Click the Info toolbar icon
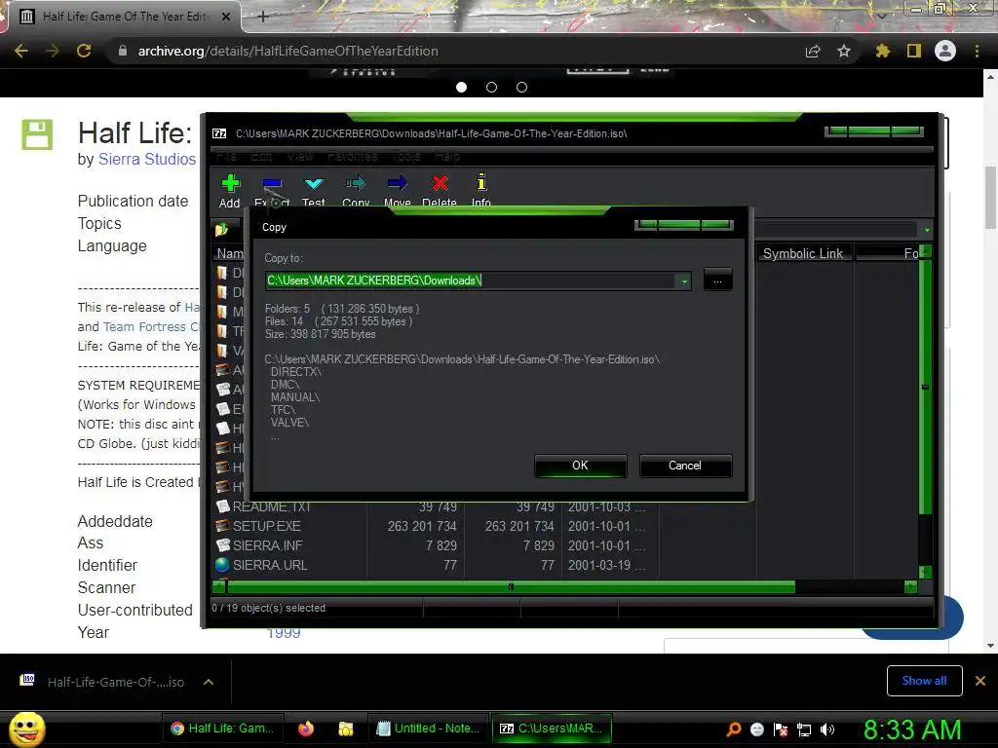 click(481, 182)
